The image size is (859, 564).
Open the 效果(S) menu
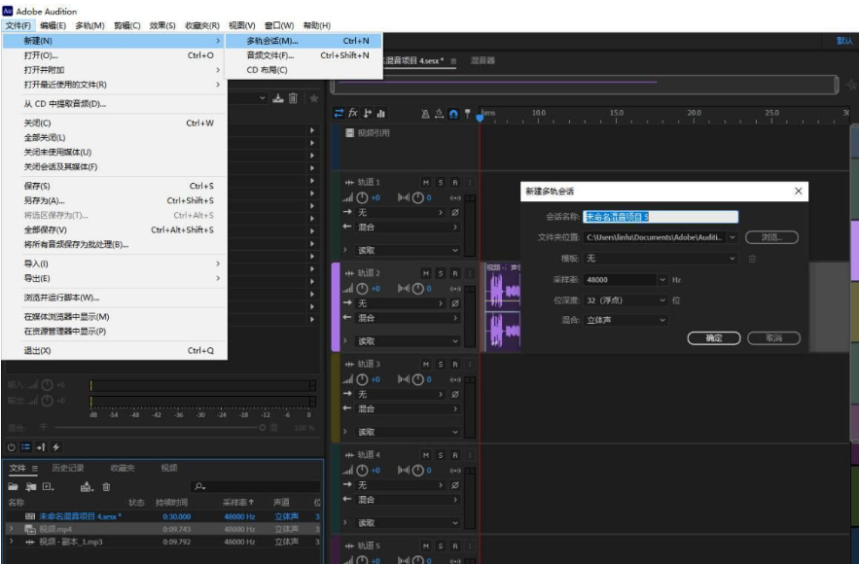pyautogui.click(x=162, y=25)
